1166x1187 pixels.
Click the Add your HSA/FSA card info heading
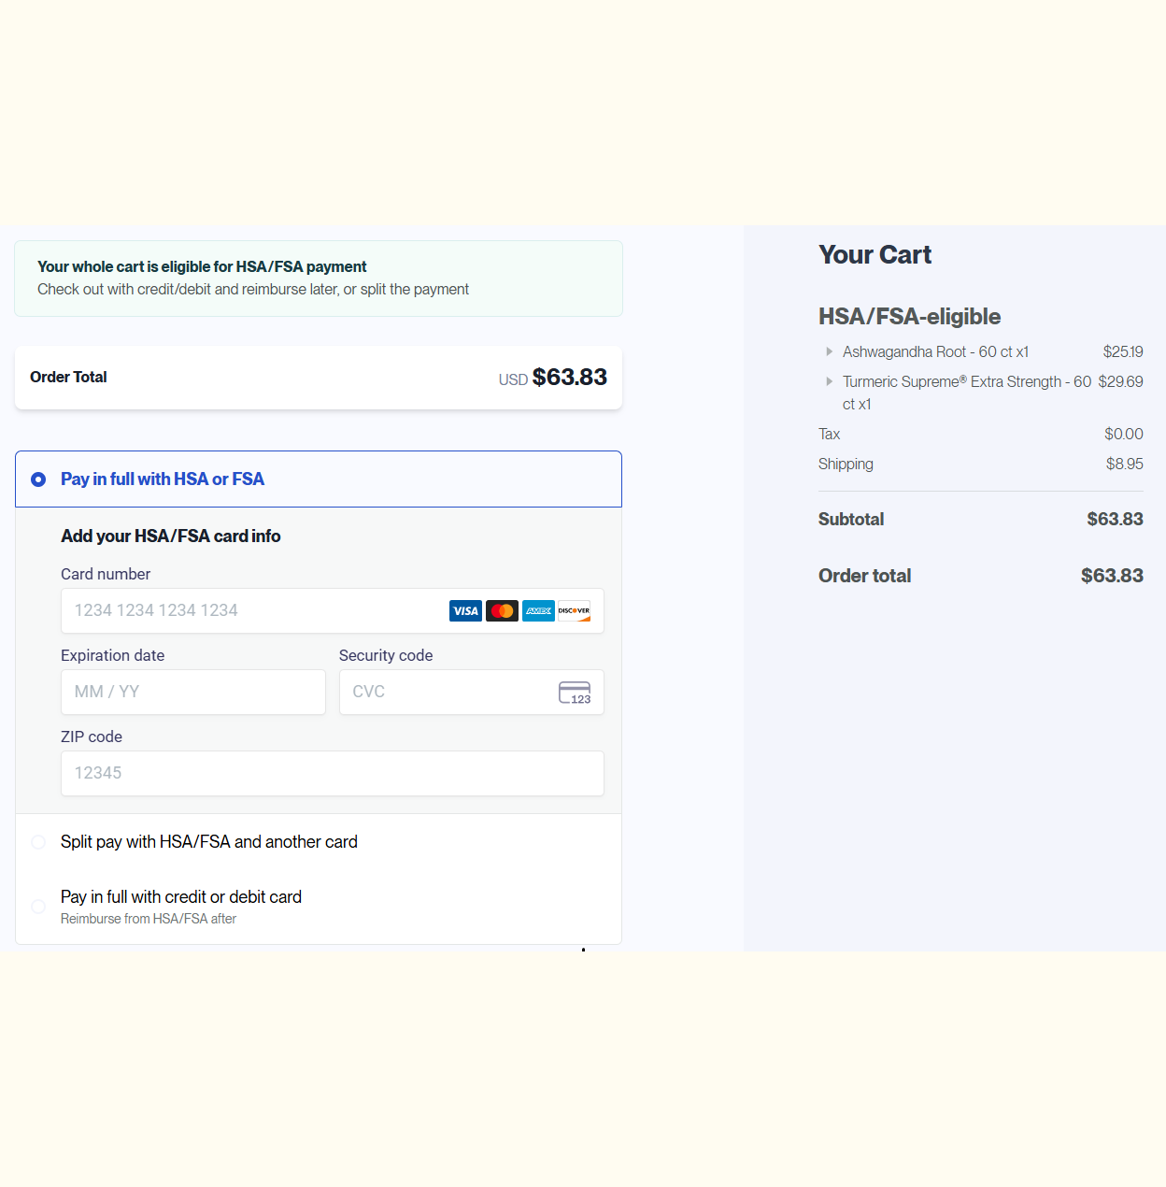(x=171, y=536)
